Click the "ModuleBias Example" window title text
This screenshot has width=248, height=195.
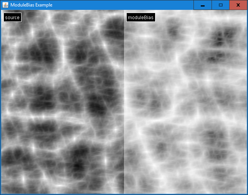pyautogui.click(x=31, y=5)
